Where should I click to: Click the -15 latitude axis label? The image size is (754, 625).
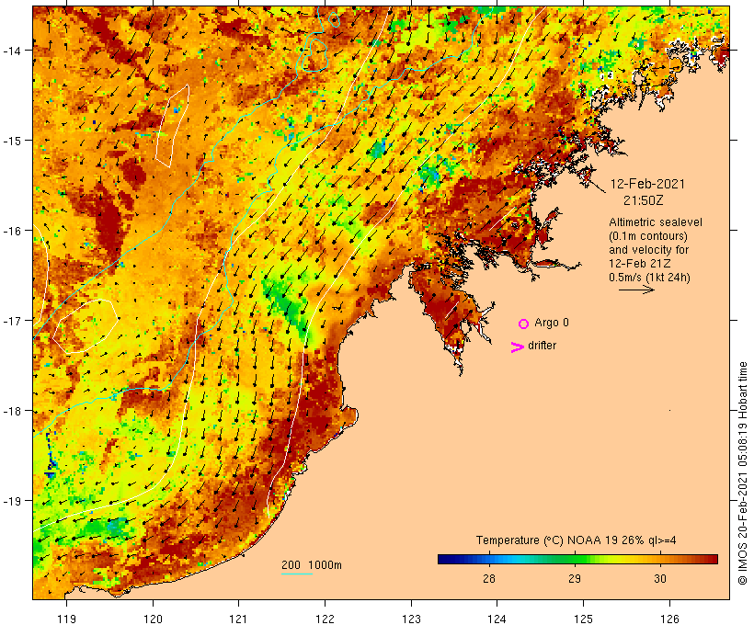click(11, 141)
